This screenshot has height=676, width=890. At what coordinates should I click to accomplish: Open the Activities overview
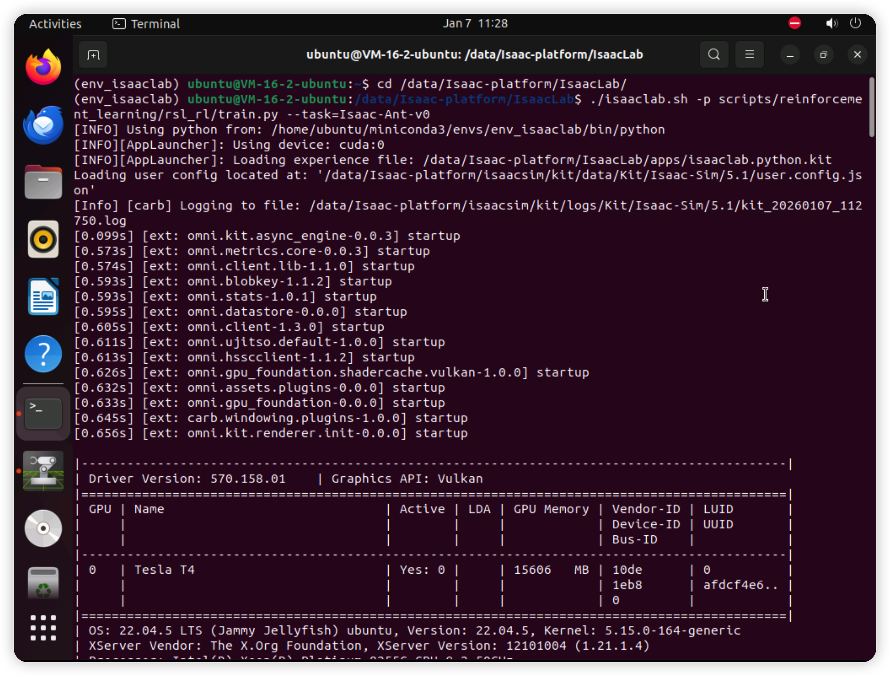[x=55, y=24]
